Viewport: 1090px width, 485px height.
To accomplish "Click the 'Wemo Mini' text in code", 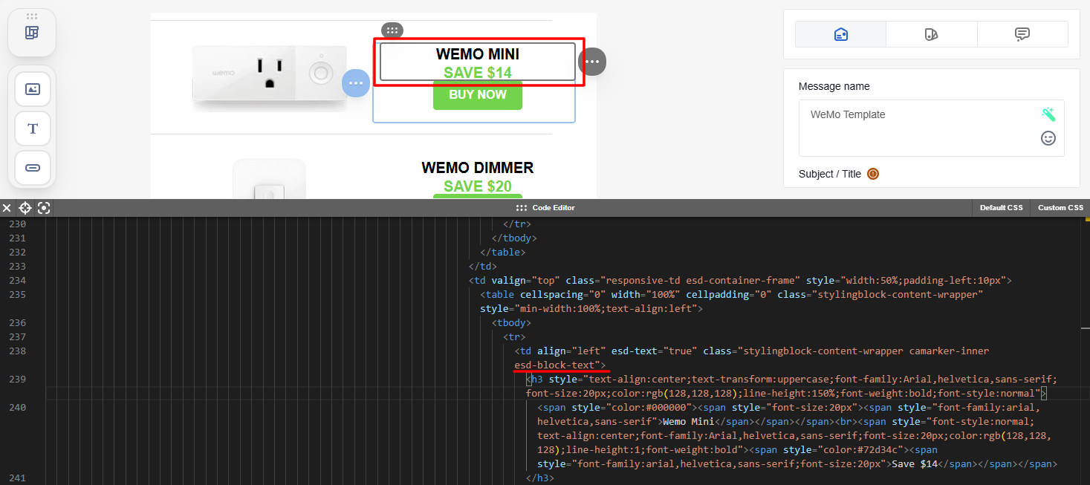I will [689, 421].
